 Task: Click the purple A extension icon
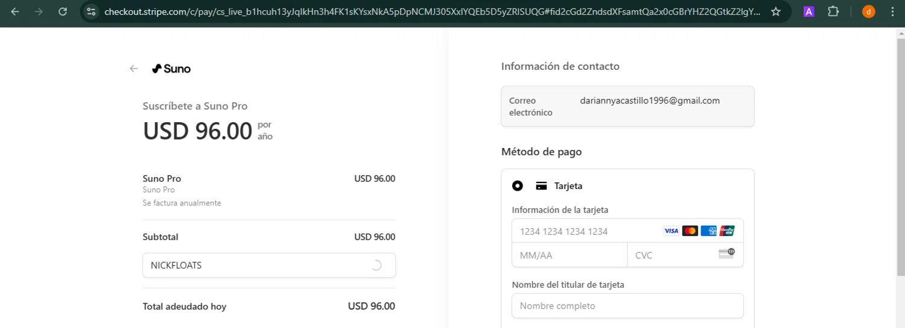click(809, 11)
